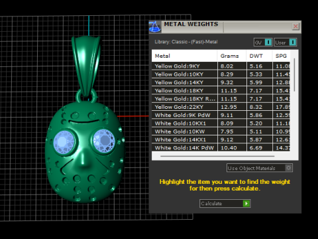
Task: Click the Use Object Materials button
Action: [x=260, y=168]
